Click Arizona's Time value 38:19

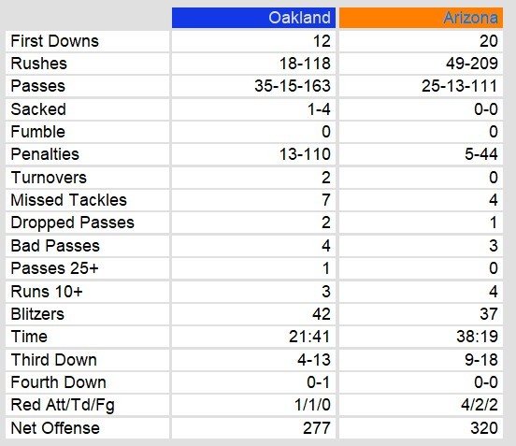coord(477,337)
